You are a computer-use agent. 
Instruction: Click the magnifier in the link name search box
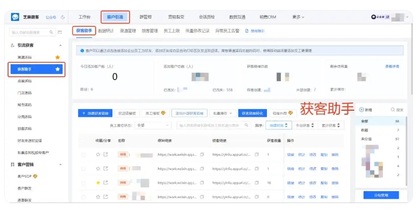247,125
